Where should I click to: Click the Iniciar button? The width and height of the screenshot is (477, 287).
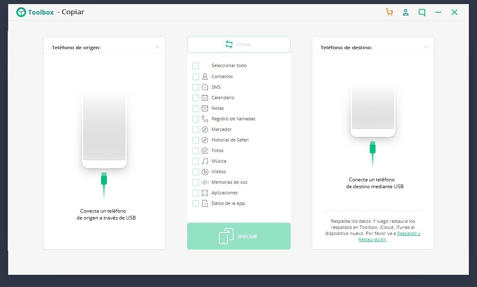pos(239,236)
